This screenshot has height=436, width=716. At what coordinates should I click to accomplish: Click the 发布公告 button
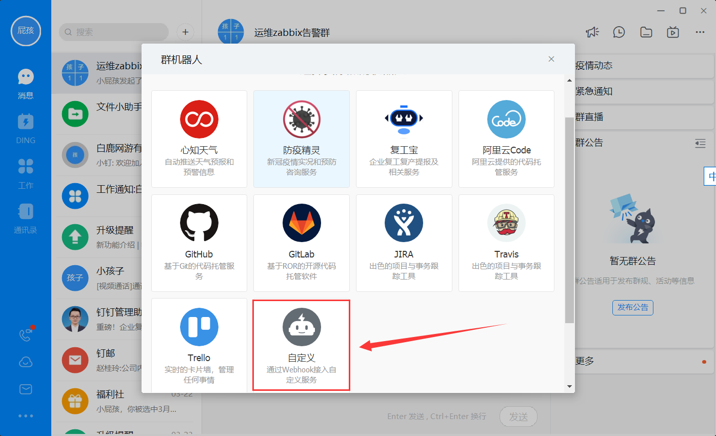tap(632, 307)
